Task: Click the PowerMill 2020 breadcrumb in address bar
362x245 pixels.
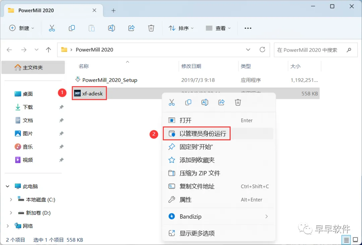Action: coord(95,50)
